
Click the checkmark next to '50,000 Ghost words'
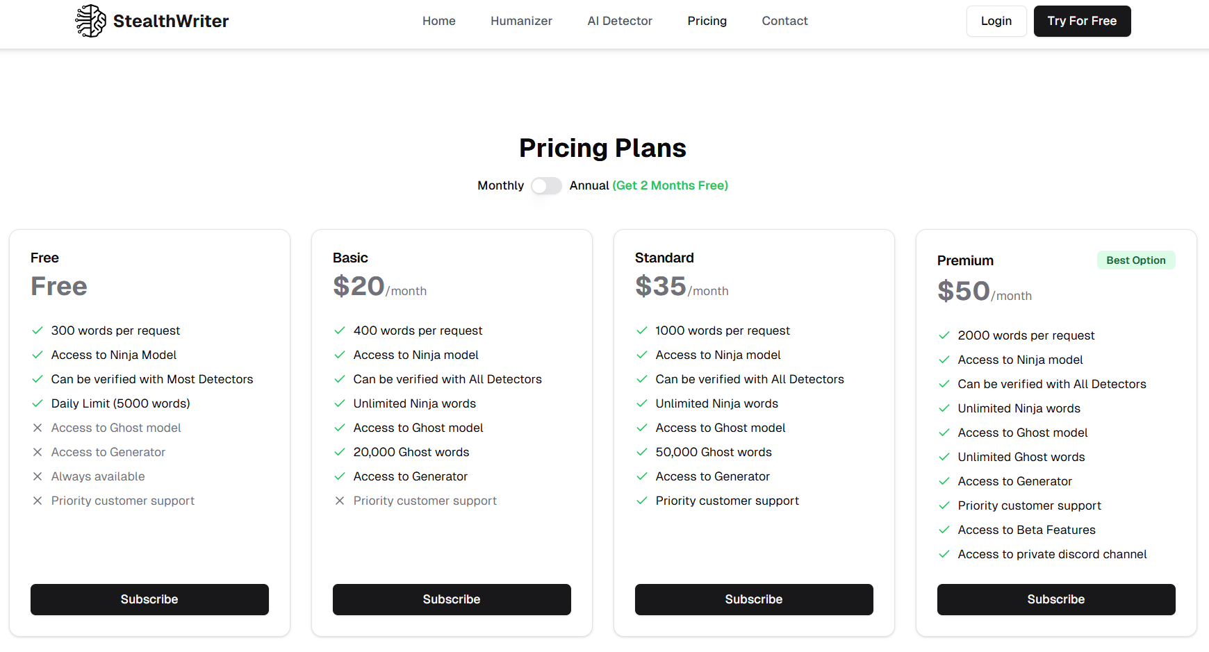coord(641,452)
